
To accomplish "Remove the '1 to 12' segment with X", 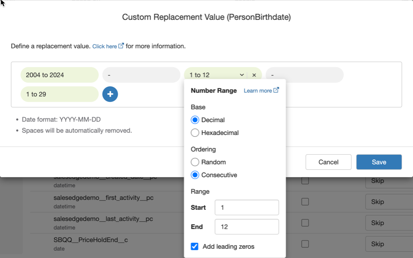I will coord(254,75).
